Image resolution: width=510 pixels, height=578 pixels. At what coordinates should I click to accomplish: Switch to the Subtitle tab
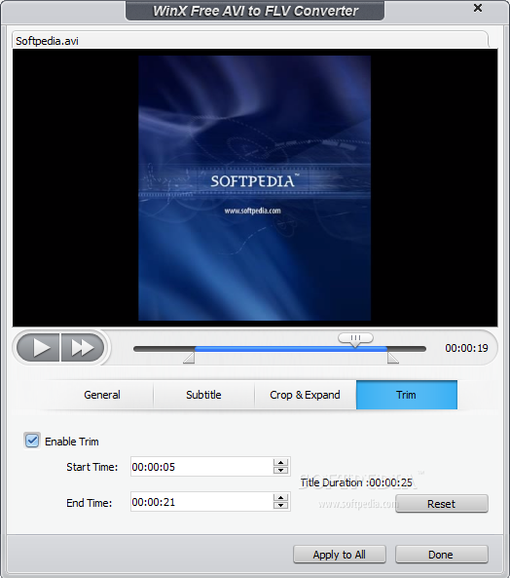click(x=203, y=395)
